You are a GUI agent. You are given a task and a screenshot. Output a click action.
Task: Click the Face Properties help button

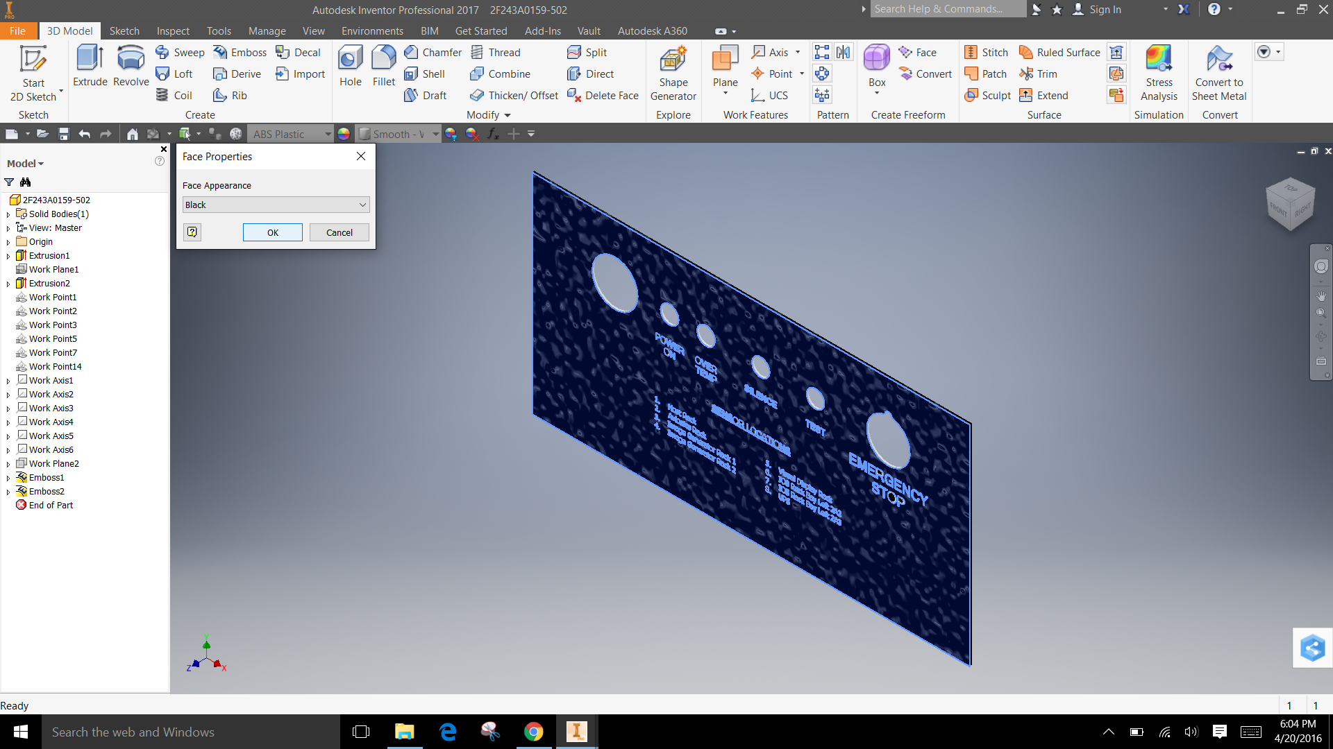(192, 232)
